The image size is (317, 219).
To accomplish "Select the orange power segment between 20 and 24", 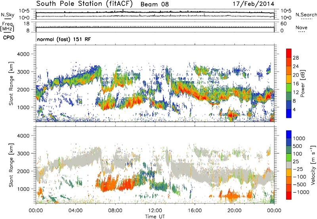I will [289, 71].
